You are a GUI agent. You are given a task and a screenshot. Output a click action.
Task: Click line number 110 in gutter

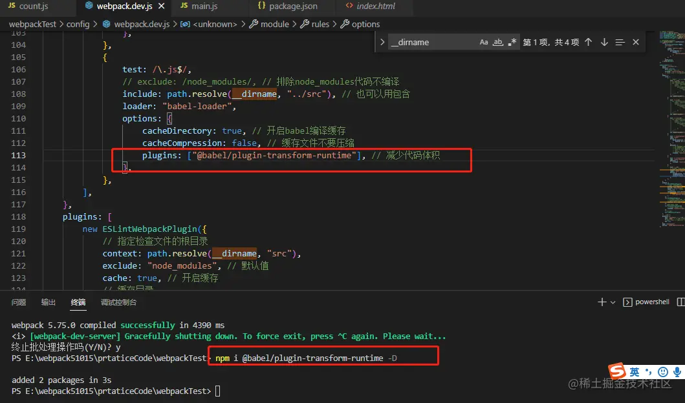coord(18,119)
